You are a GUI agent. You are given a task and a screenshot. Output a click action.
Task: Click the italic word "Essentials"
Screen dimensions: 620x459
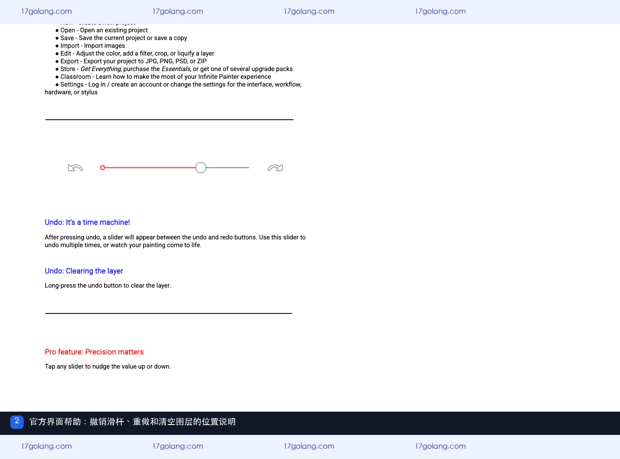176,69
